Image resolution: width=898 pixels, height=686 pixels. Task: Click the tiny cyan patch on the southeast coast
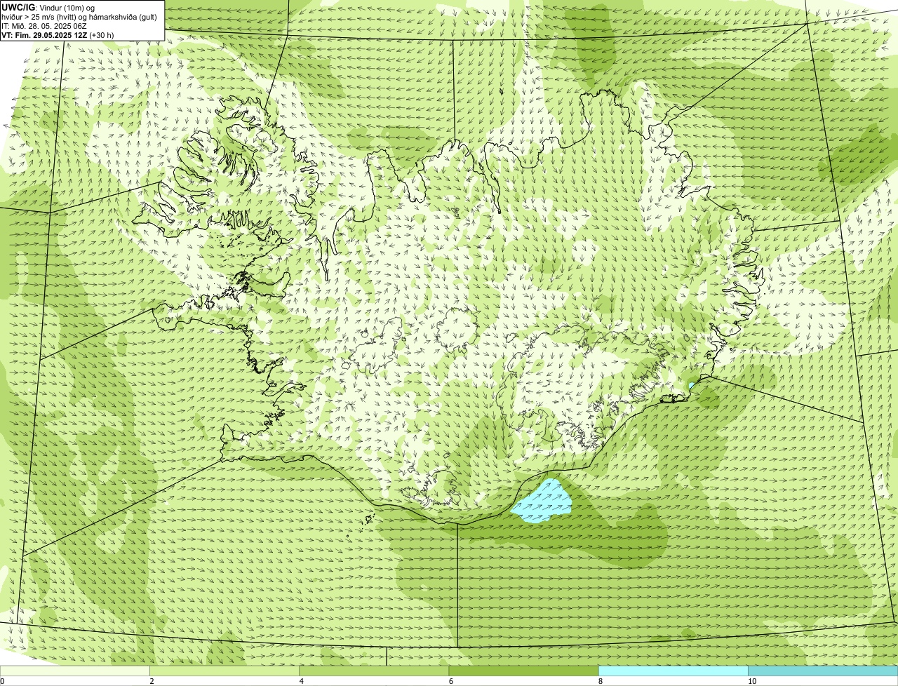[692, 385]
